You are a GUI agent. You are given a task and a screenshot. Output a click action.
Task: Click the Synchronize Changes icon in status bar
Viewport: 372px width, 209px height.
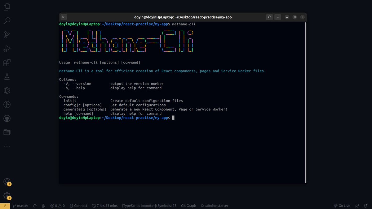35,206
